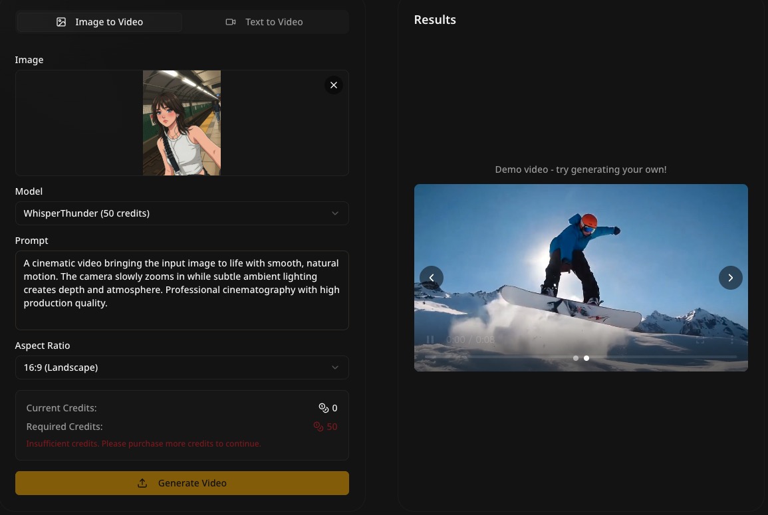Go to the previous demo video
This screenshot has height=515, width=768.
click(x=432, y=278)
